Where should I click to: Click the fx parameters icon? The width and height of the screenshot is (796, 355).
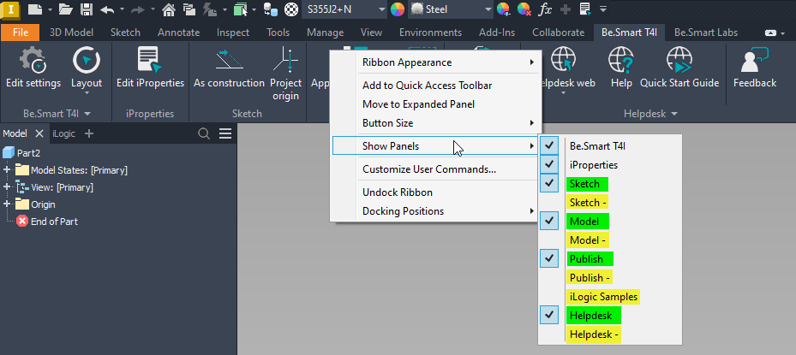click(543, 9)
